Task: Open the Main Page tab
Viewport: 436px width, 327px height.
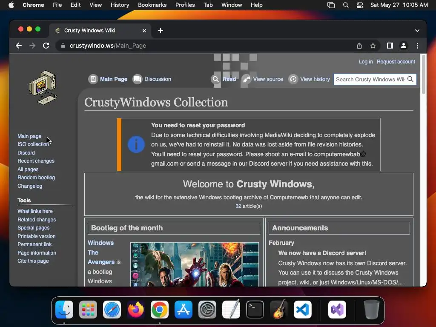Action: [108, 79]
